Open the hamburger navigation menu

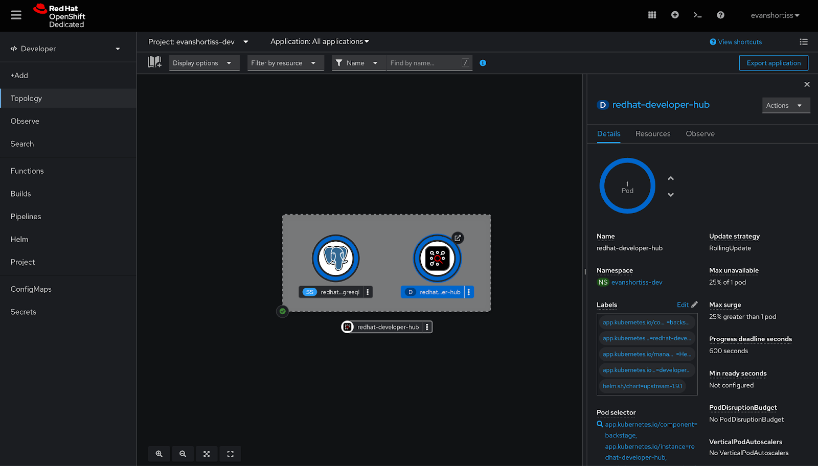click(16, 15)
